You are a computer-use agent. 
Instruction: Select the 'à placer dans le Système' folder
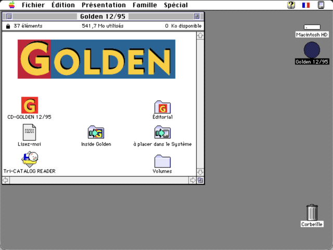(162, 132)
